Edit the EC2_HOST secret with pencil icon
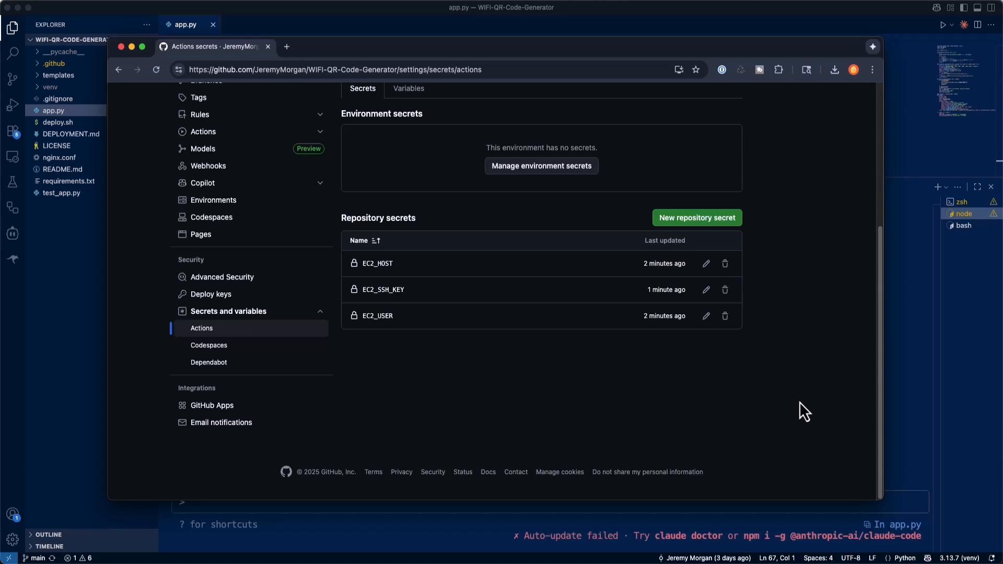The image size is (1003, 564). coord(706,264)
